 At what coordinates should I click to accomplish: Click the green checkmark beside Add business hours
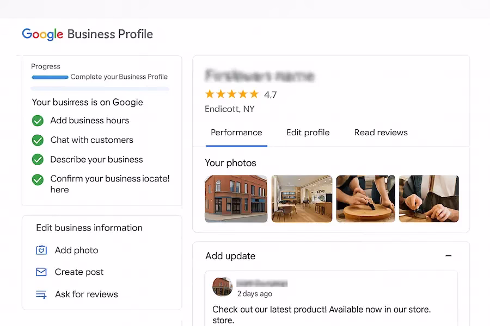point(38,121)
